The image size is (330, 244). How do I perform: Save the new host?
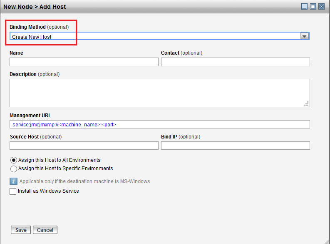pyautogui.click(x=21, y=230)
